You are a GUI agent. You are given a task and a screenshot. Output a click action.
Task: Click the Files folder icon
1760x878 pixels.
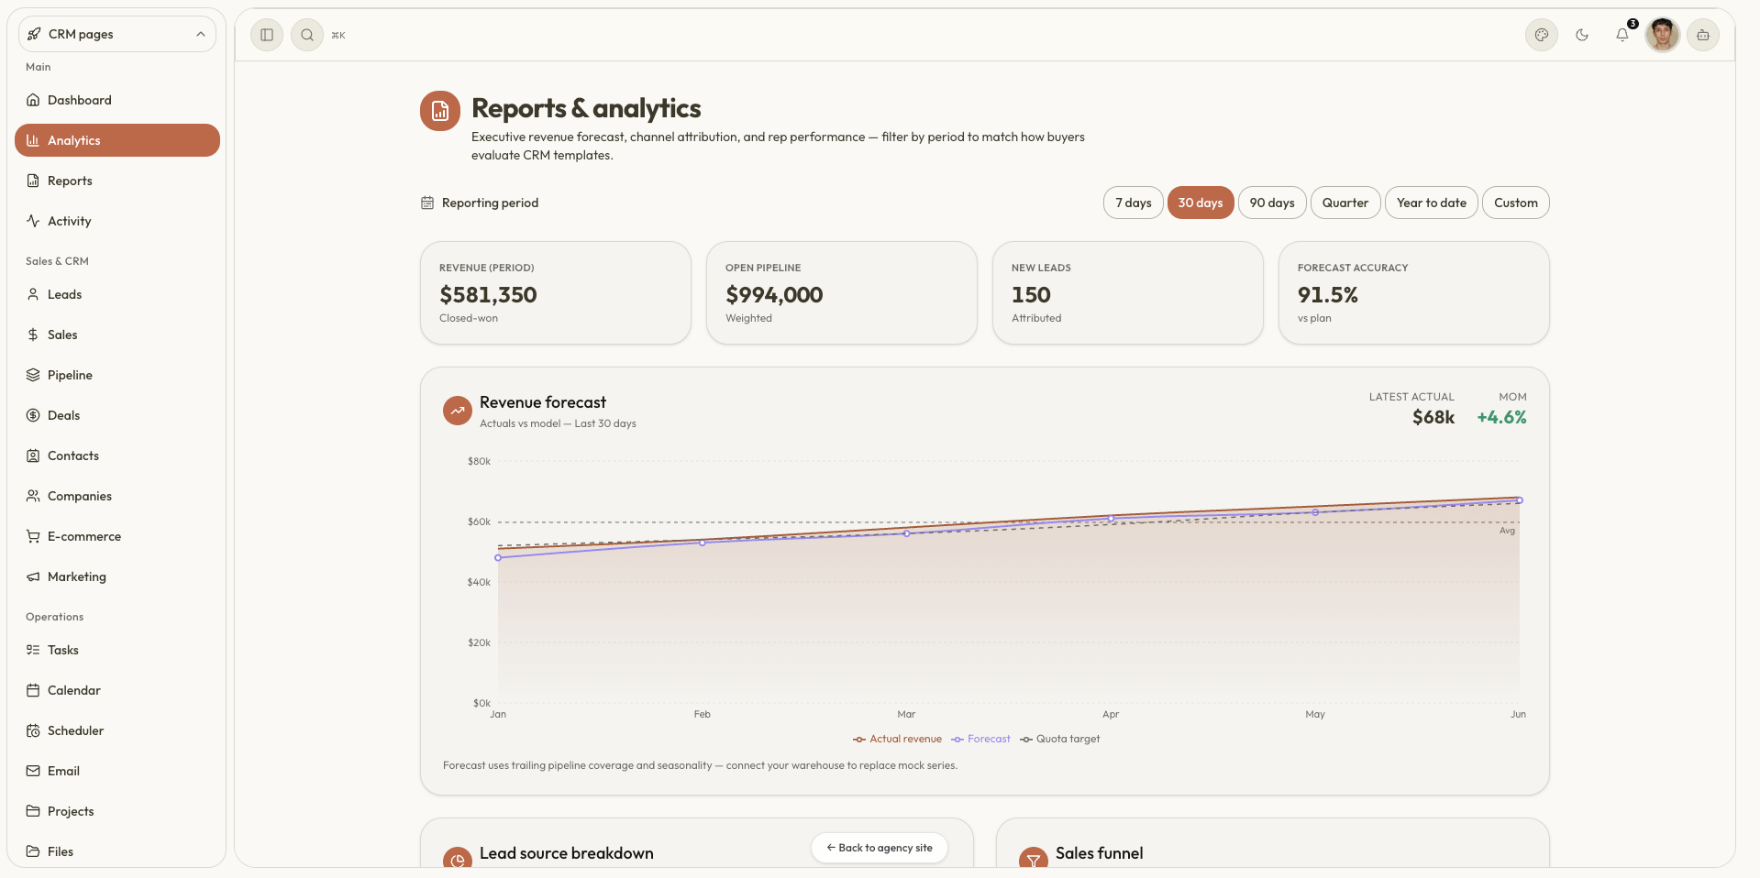[x=33, y=851]
